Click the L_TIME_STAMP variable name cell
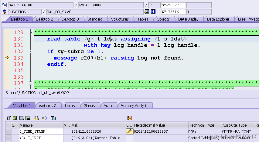The image size is (259, 142). pos(41,131)
